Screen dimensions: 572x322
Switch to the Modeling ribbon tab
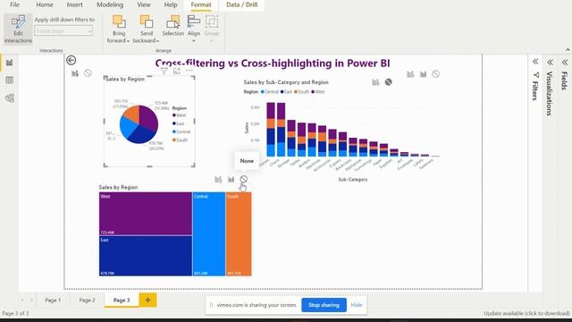pos(110,4)
